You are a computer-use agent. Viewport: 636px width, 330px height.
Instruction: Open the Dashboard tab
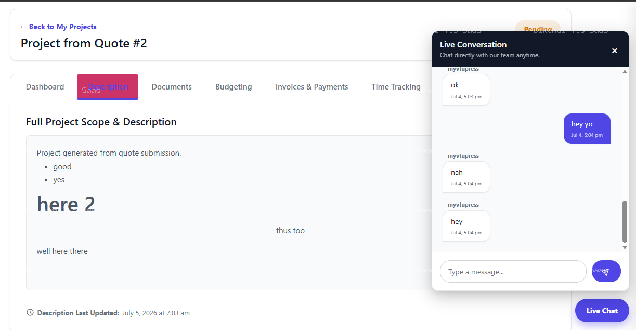point(45,87)
